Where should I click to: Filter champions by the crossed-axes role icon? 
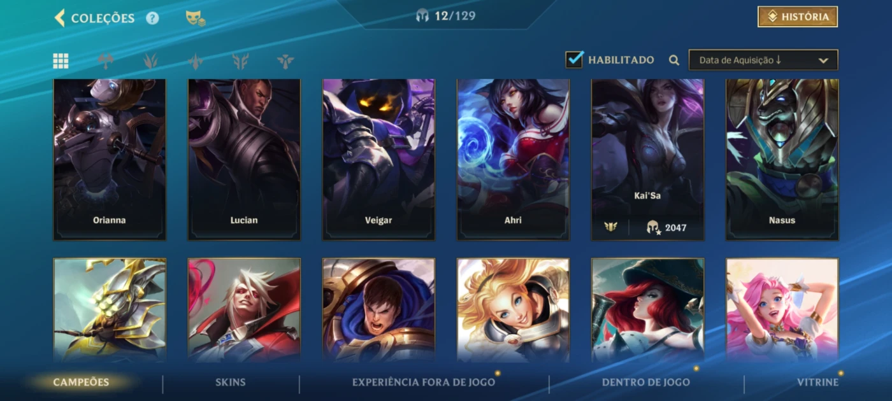coord(106,61)
